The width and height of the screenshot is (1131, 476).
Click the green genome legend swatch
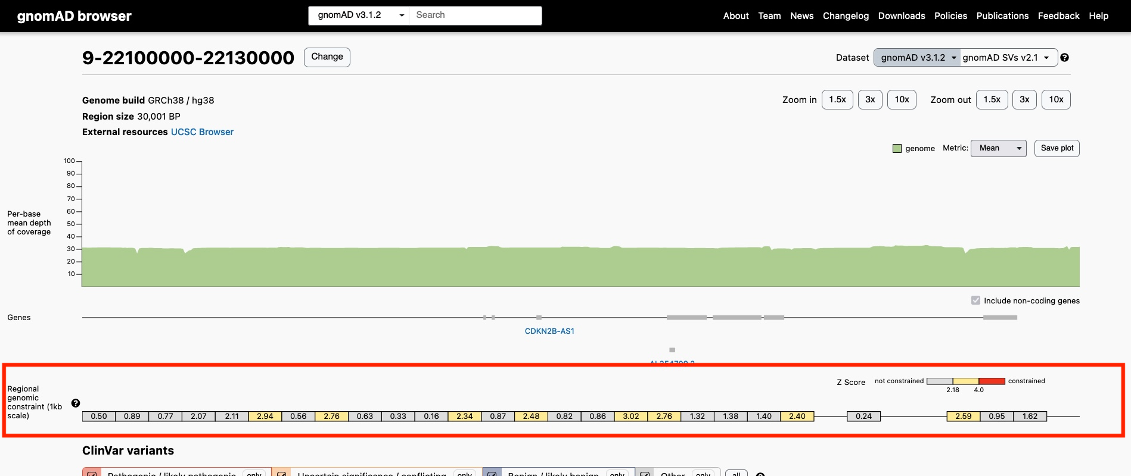[x=897, y=148]
